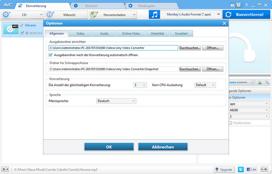Click Öffnen for Ausgabeordner

(x=213, y=48)
